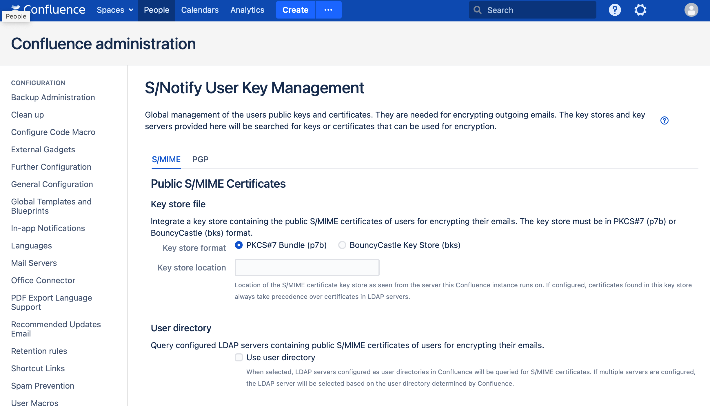Open the administration gear menu
The width and height of the screenshot is (710, 406).
coord(640,10)
